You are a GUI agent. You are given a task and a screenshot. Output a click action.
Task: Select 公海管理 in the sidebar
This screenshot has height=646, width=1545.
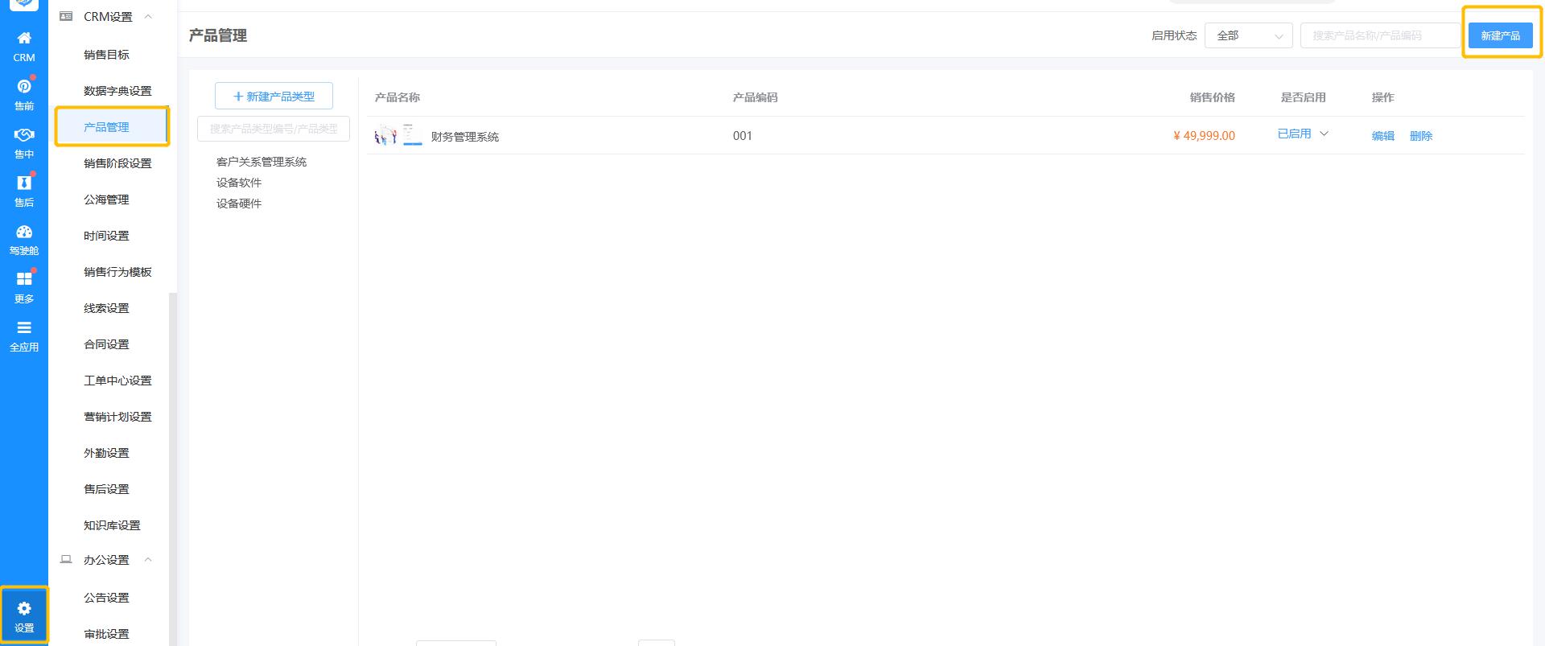(106, 200)
